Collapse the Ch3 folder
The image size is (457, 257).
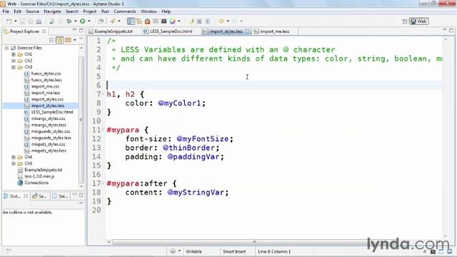pos(14,67)
